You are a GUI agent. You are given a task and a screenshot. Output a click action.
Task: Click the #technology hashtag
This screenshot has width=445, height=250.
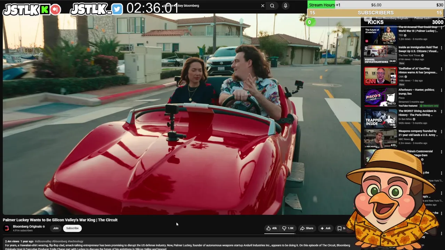[x=75, y=241]
